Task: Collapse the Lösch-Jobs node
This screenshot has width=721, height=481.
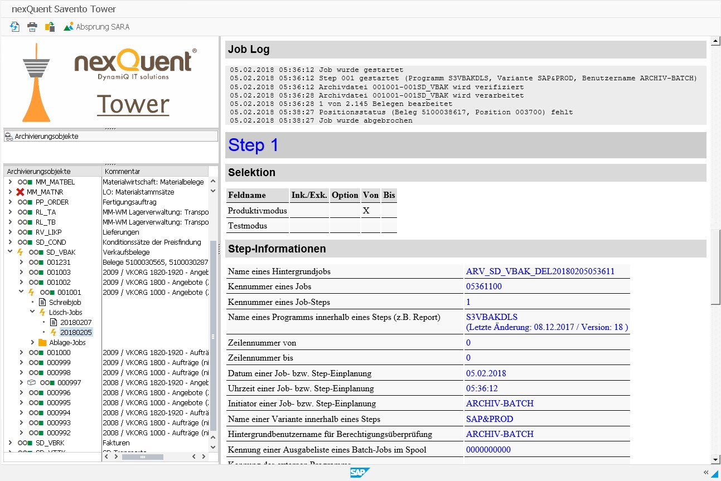Action: [x=32, y=312]
